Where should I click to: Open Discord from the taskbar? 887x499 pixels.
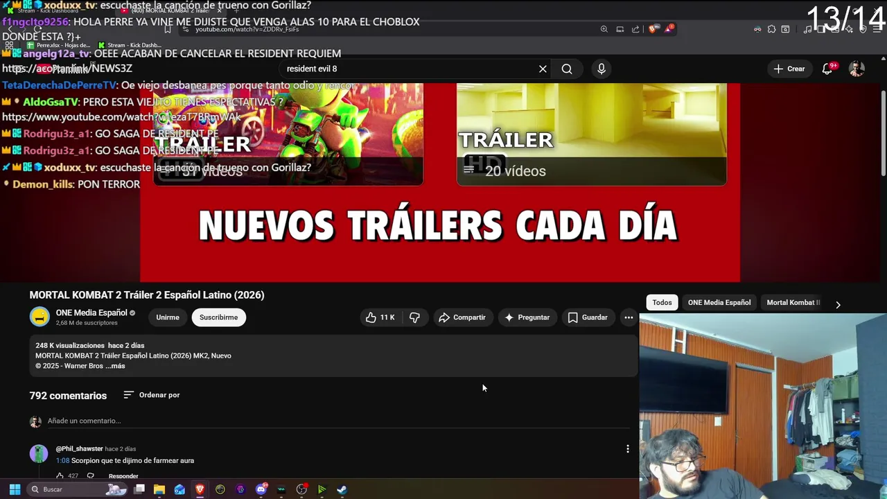tap(261, 489)
